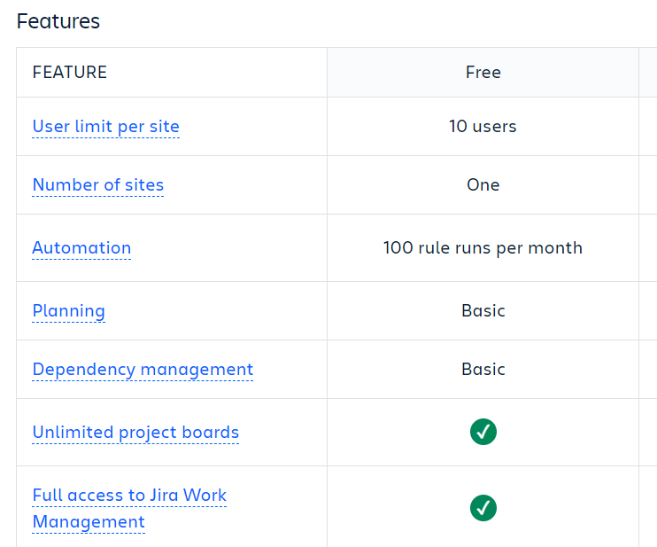This screenshot has height=547, width=657.
Task: Click the Features section heading
Action: 58,21
